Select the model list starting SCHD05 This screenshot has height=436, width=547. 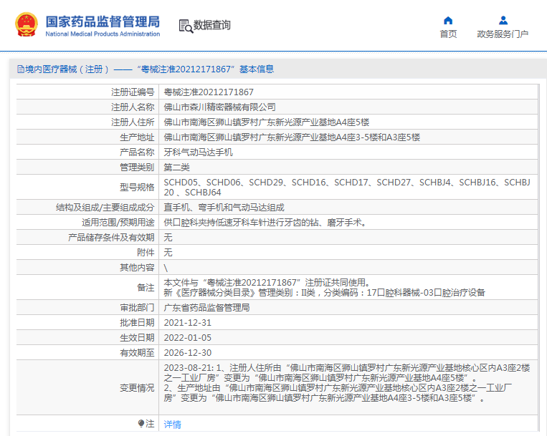(x=347, y=188)
